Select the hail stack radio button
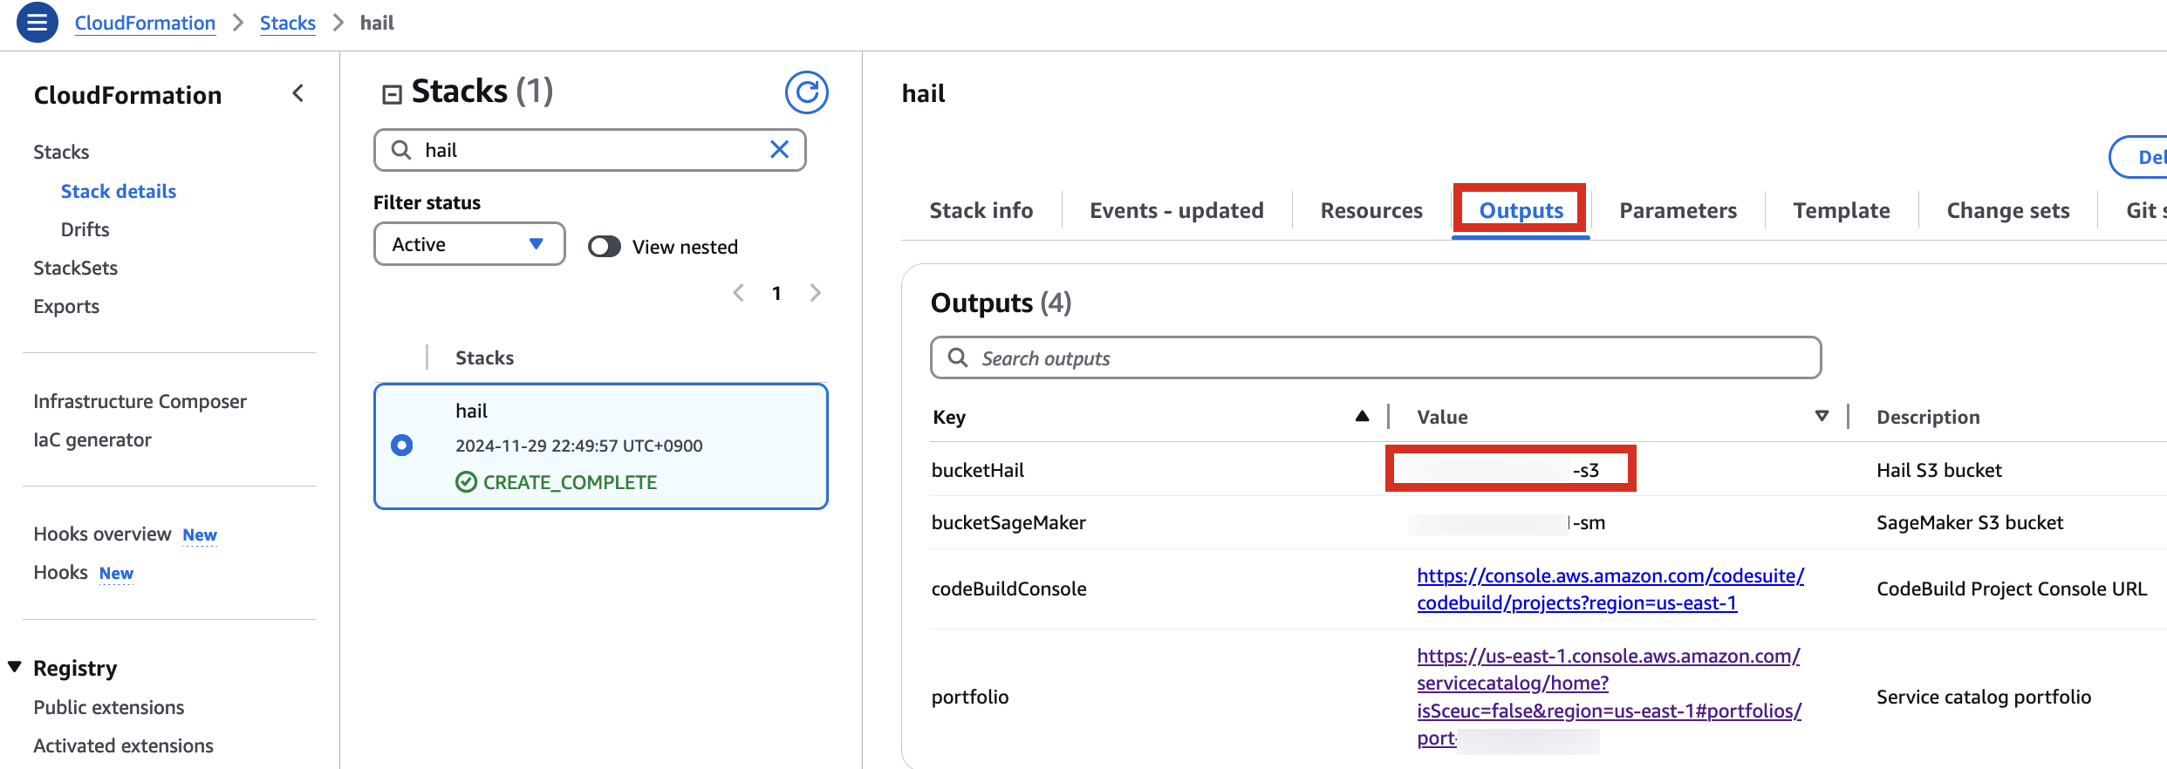Image resolution: width=2167 pixels, height=769 pixels. tap(401, 446)
